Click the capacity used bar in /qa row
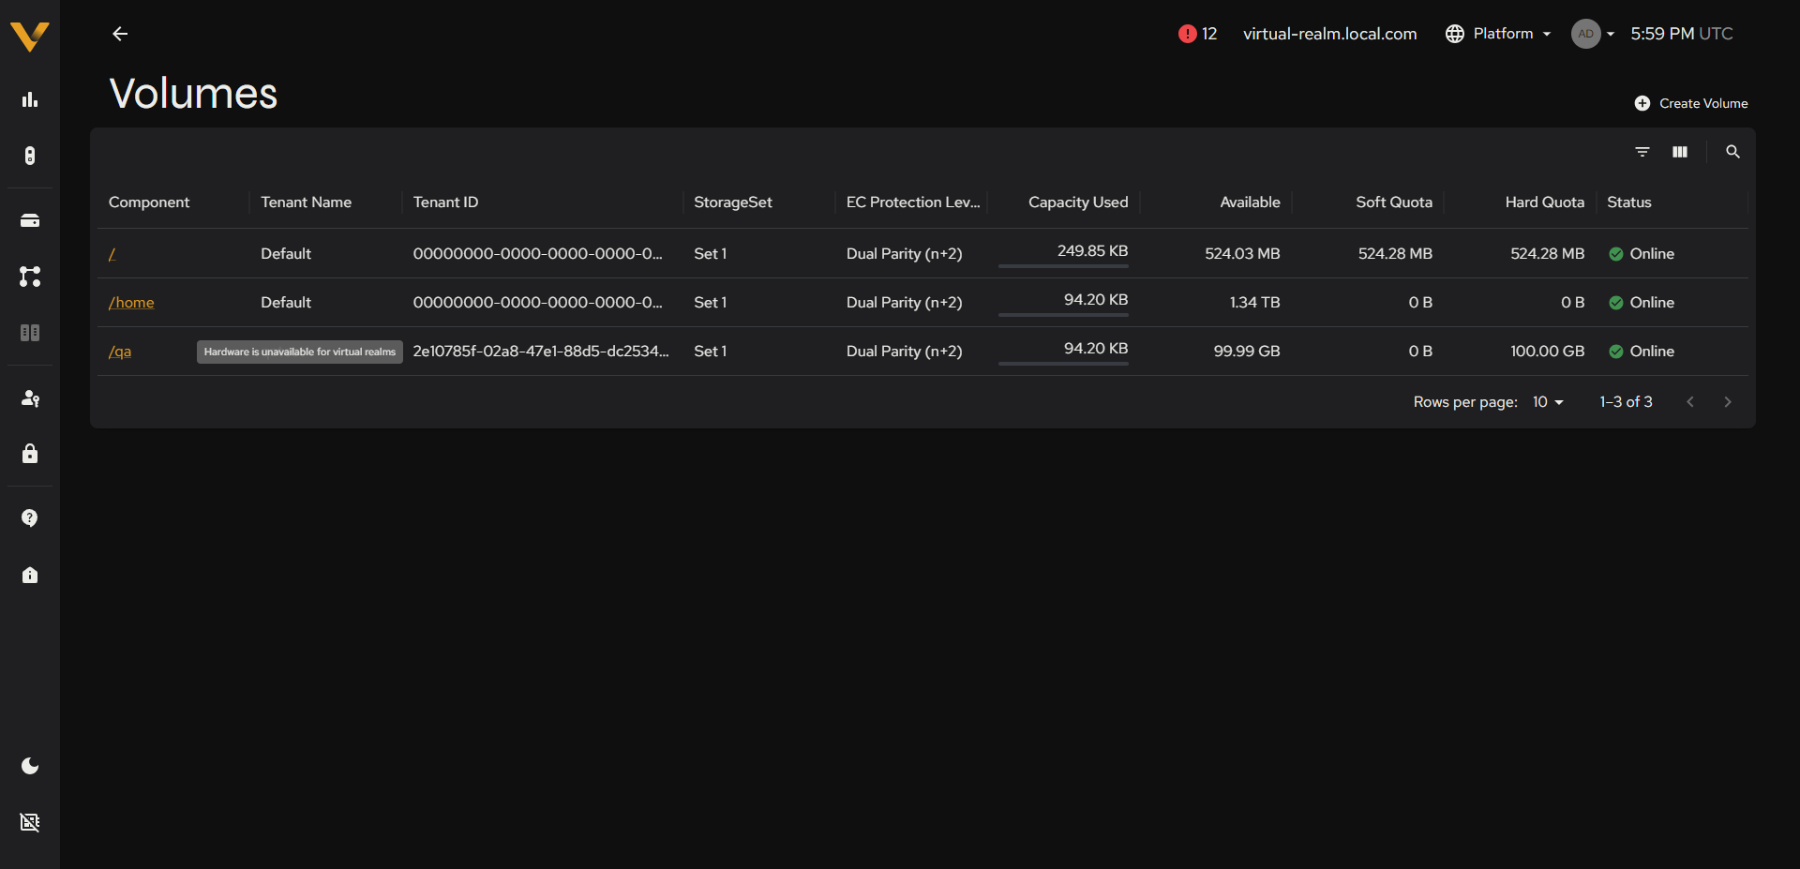Viewport: 1800px width, 869px height. coord(1063,364)
